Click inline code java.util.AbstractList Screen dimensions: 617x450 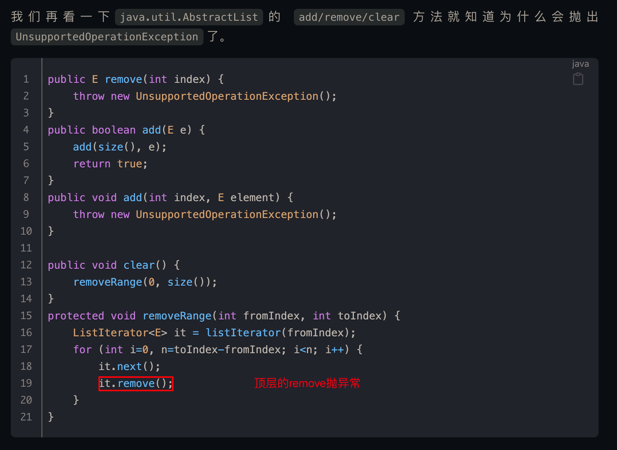point(189,17)
